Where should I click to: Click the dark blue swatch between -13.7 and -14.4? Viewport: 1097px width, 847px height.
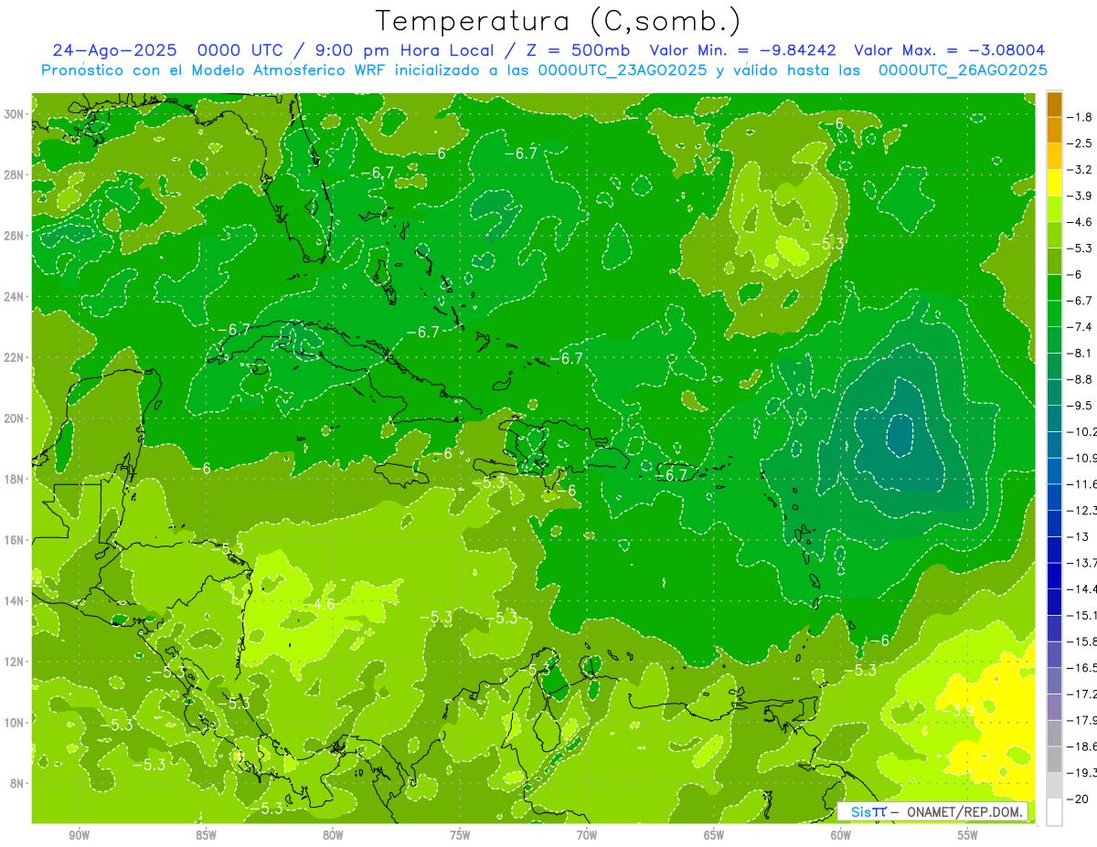(1054, 576)
